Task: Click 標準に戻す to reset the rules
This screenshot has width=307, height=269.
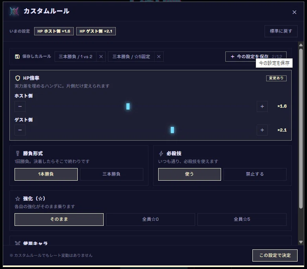Action: coord(281,31)
